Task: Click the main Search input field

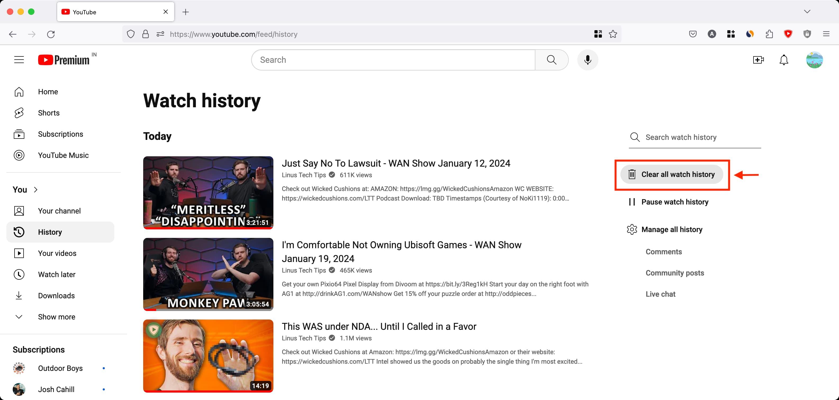Action: (394, 60)
